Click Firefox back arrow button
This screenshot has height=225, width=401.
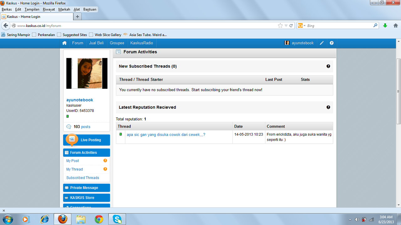[6, 26]
